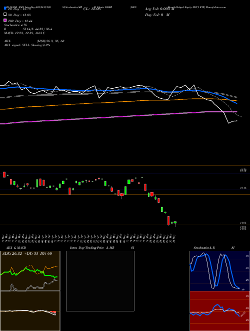Click the 'Avg Vol: 0.003 M' label

[x=159, y=9]
